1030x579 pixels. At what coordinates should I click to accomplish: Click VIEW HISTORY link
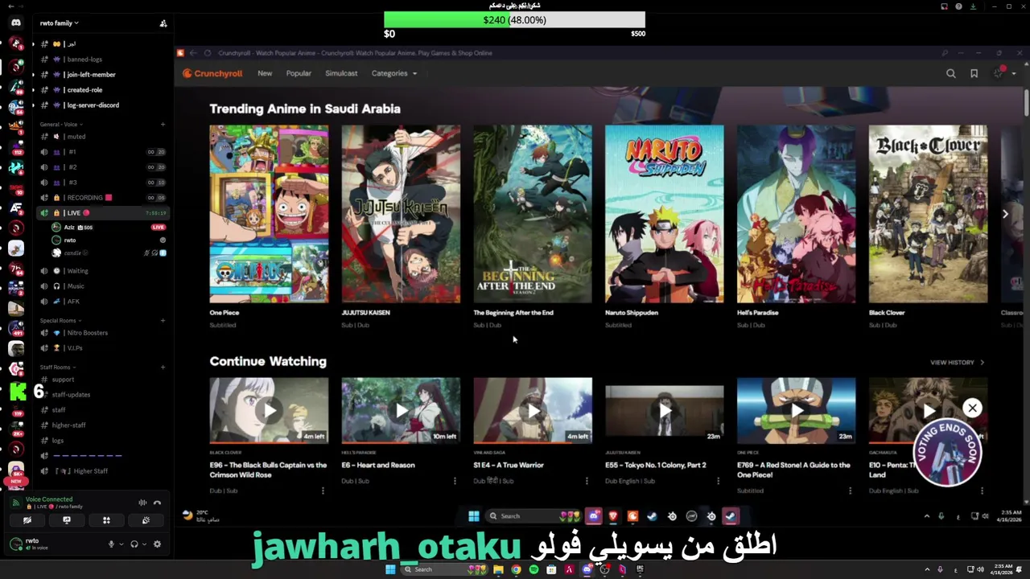957,363
